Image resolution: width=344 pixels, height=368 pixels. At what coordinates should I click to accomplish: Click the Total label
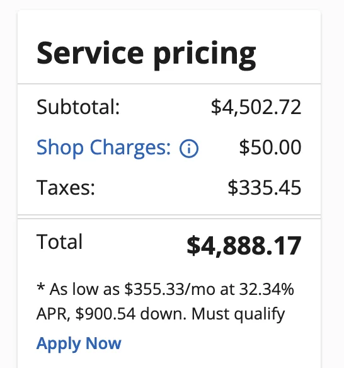click(59, 241)
